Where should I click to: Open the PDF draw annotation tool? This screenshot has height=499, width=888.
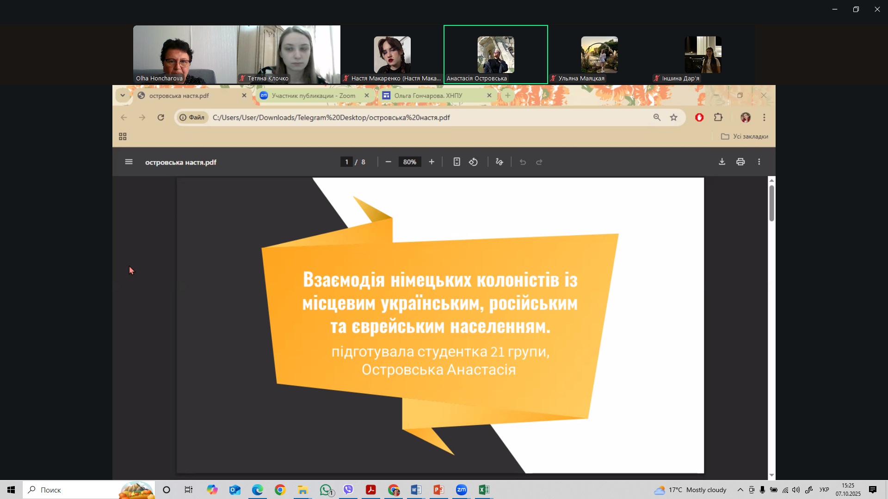pyautogui.click(x=499, y=162)
